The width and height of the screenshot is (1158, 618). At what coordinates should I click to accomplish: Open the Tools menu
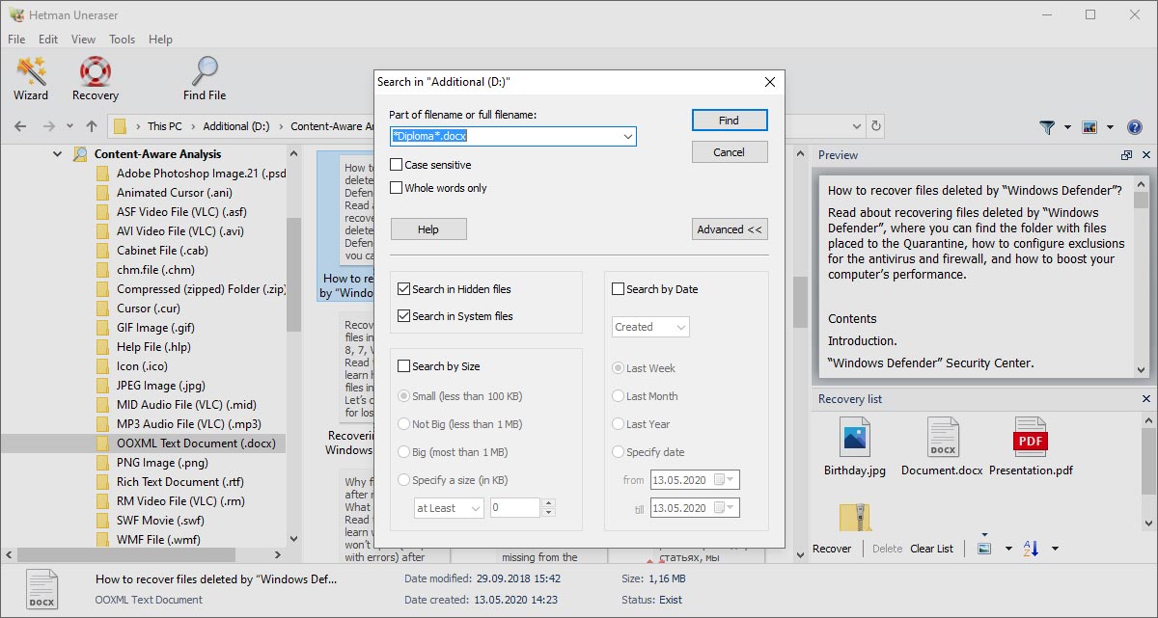pos(123,40)
